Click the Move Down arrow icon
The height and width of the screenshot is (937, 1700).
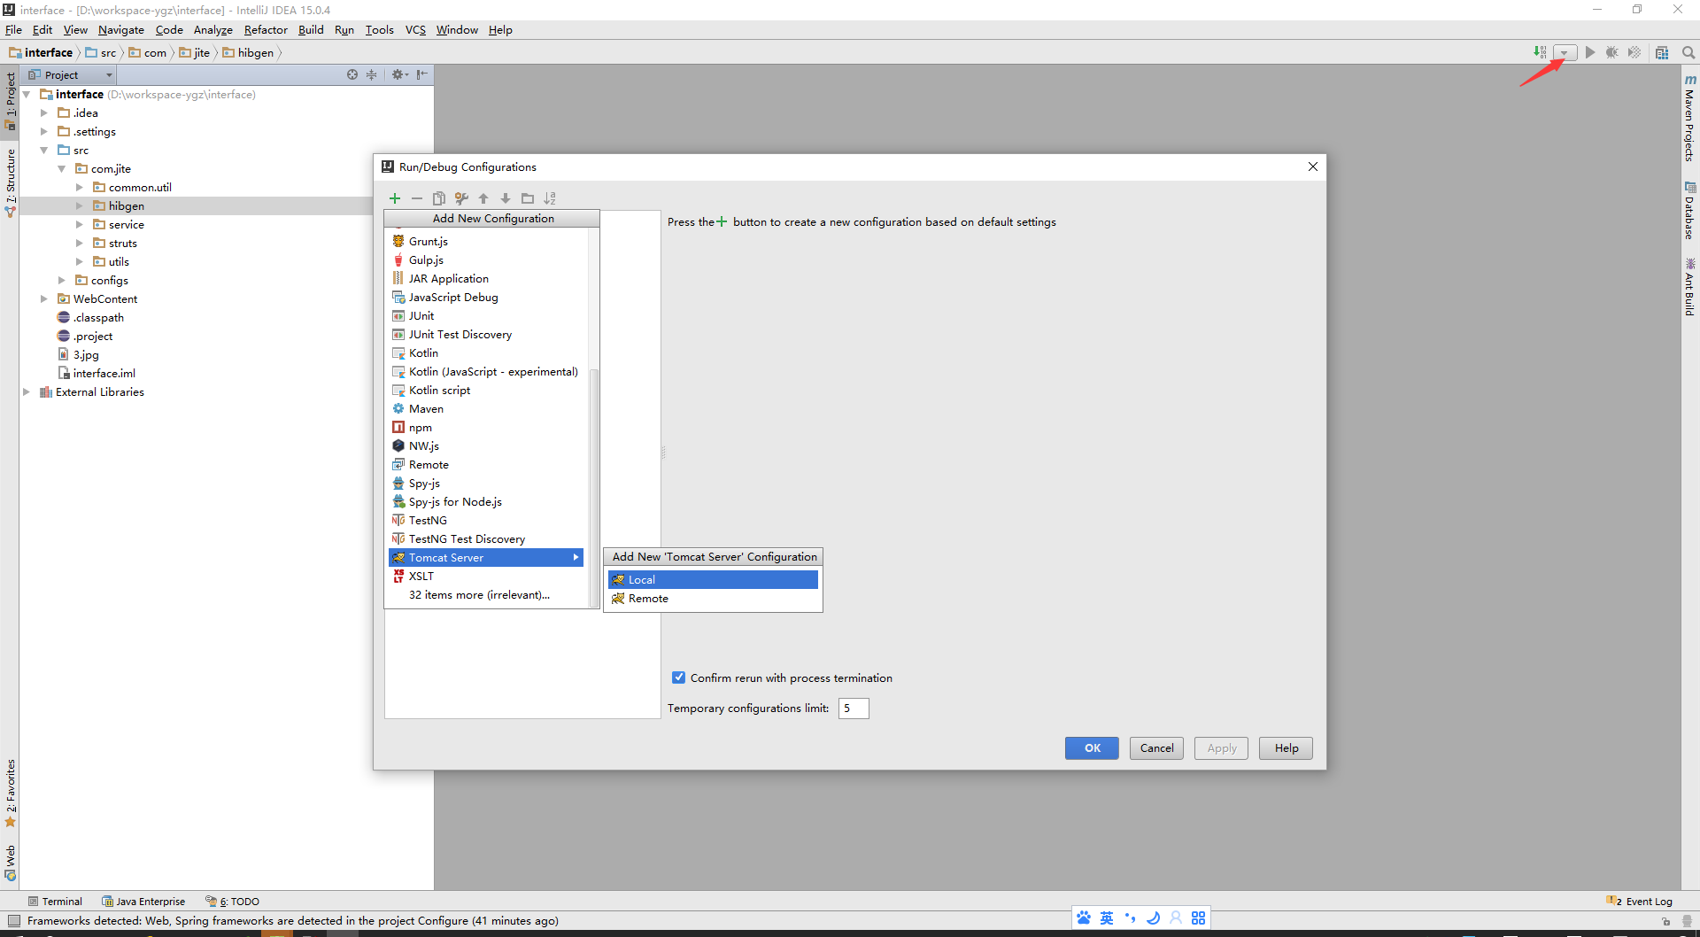[506, 198]
